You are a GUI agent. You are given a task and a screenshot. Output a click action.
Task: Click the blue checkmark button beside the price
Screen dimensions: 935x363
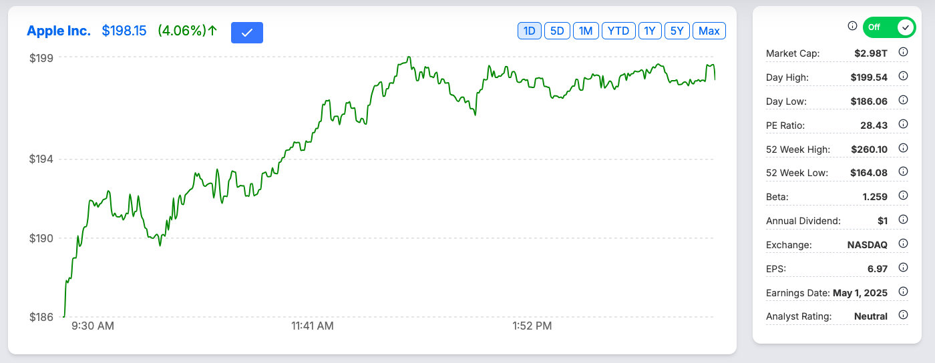[247, 33]
